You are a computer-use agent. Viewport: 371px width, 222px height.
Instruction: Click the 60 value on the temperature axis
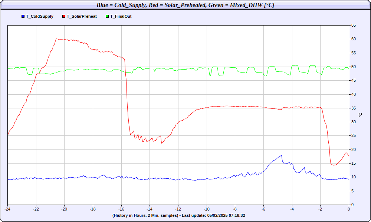pos(354,39)
